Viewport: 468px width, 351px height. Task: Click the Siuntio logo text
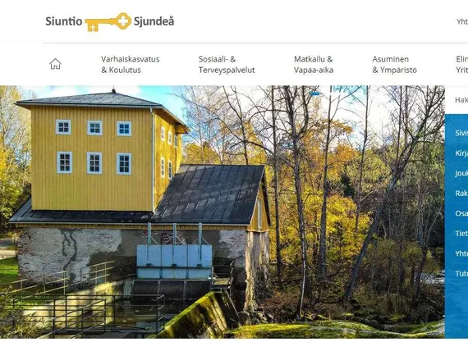[63, 21]
